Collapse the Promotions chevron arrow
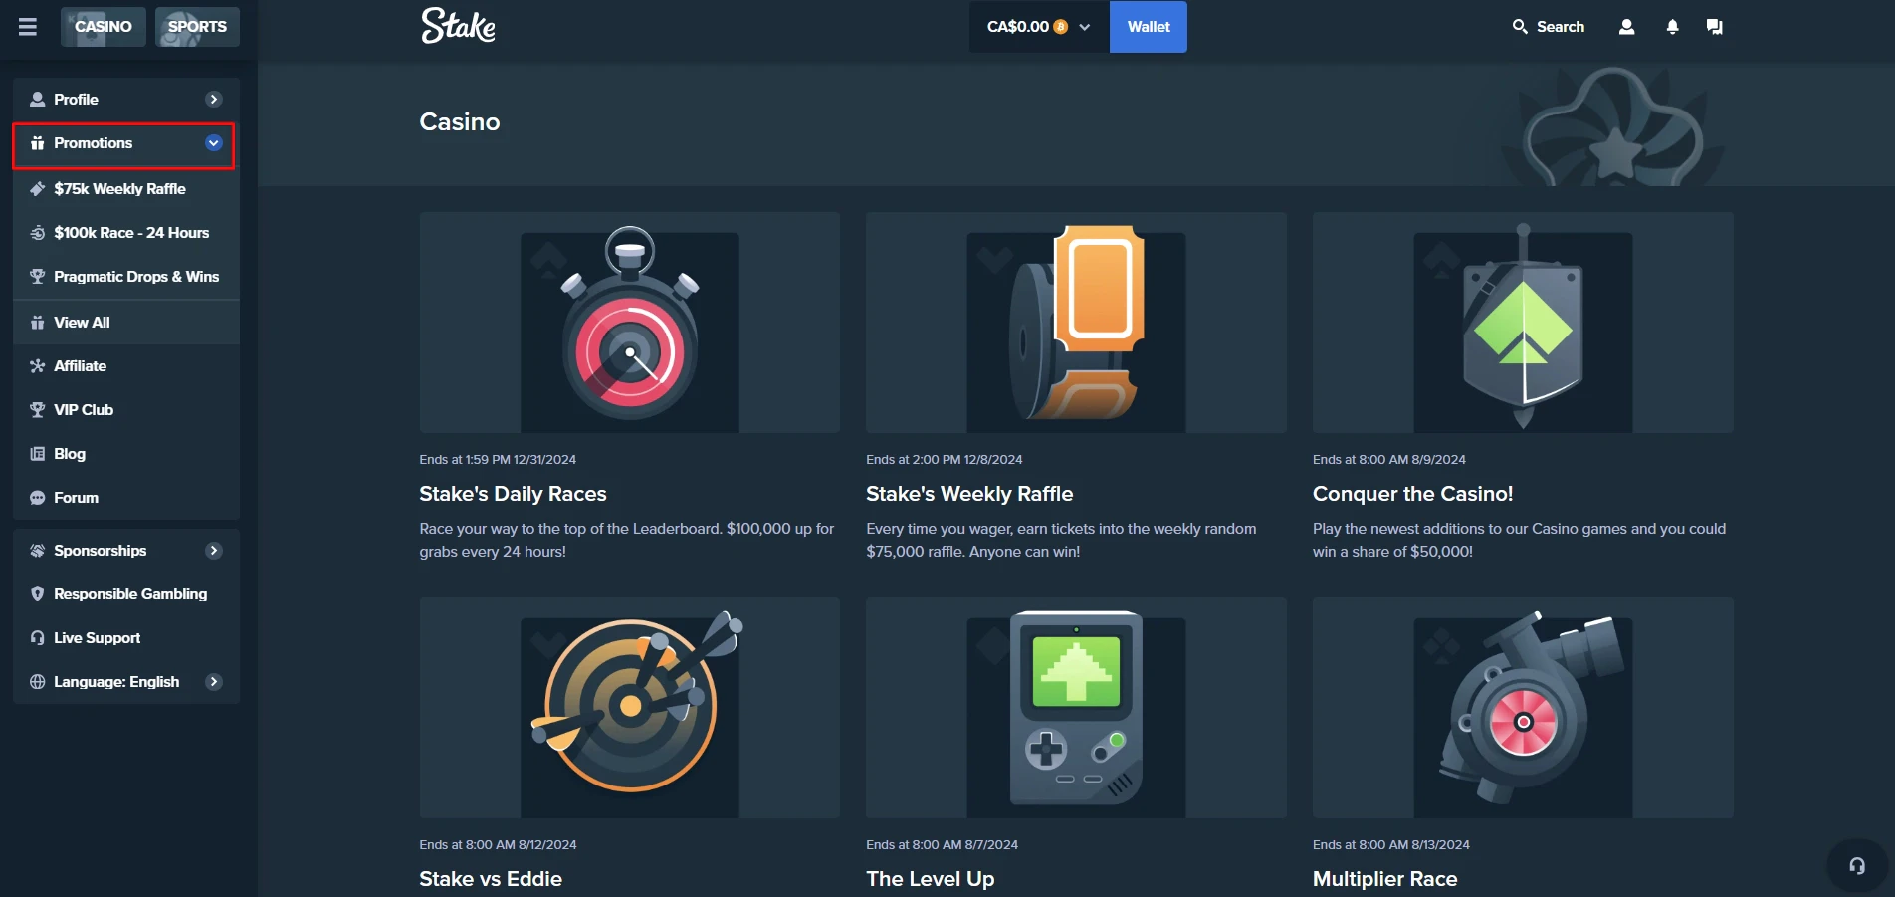 tap(213, 143)
